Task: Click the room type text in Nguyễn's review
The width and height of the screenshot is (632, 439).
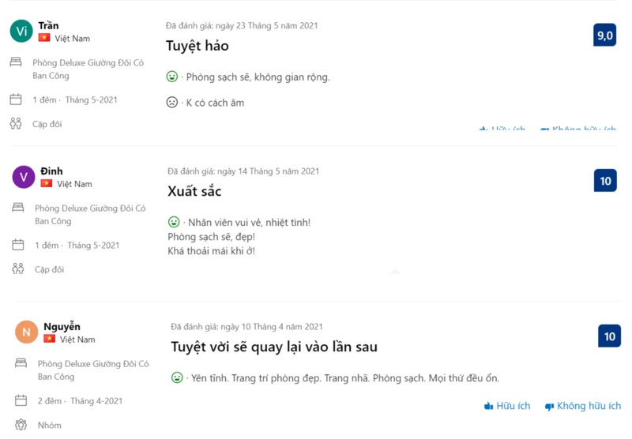Action: 93,370
